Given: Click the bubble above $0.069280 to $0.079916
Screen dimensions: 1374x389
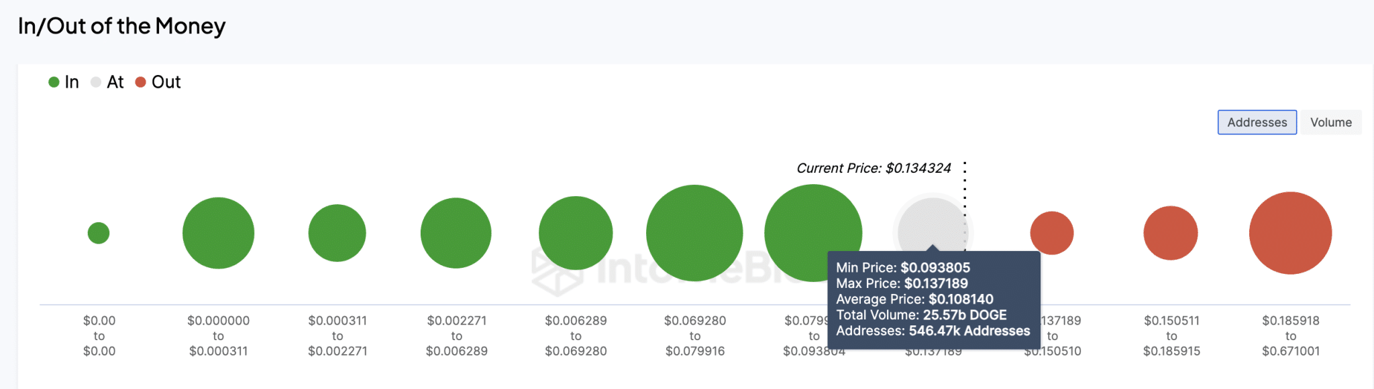Looking at the screenshot, I should (x=694, y=233).
